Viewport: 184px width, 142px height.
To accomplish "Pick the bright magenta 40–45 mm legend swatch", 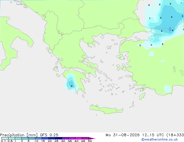I will pos(79,138).
